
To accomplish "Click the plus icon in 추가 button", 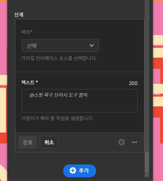I will click(73, 171).
